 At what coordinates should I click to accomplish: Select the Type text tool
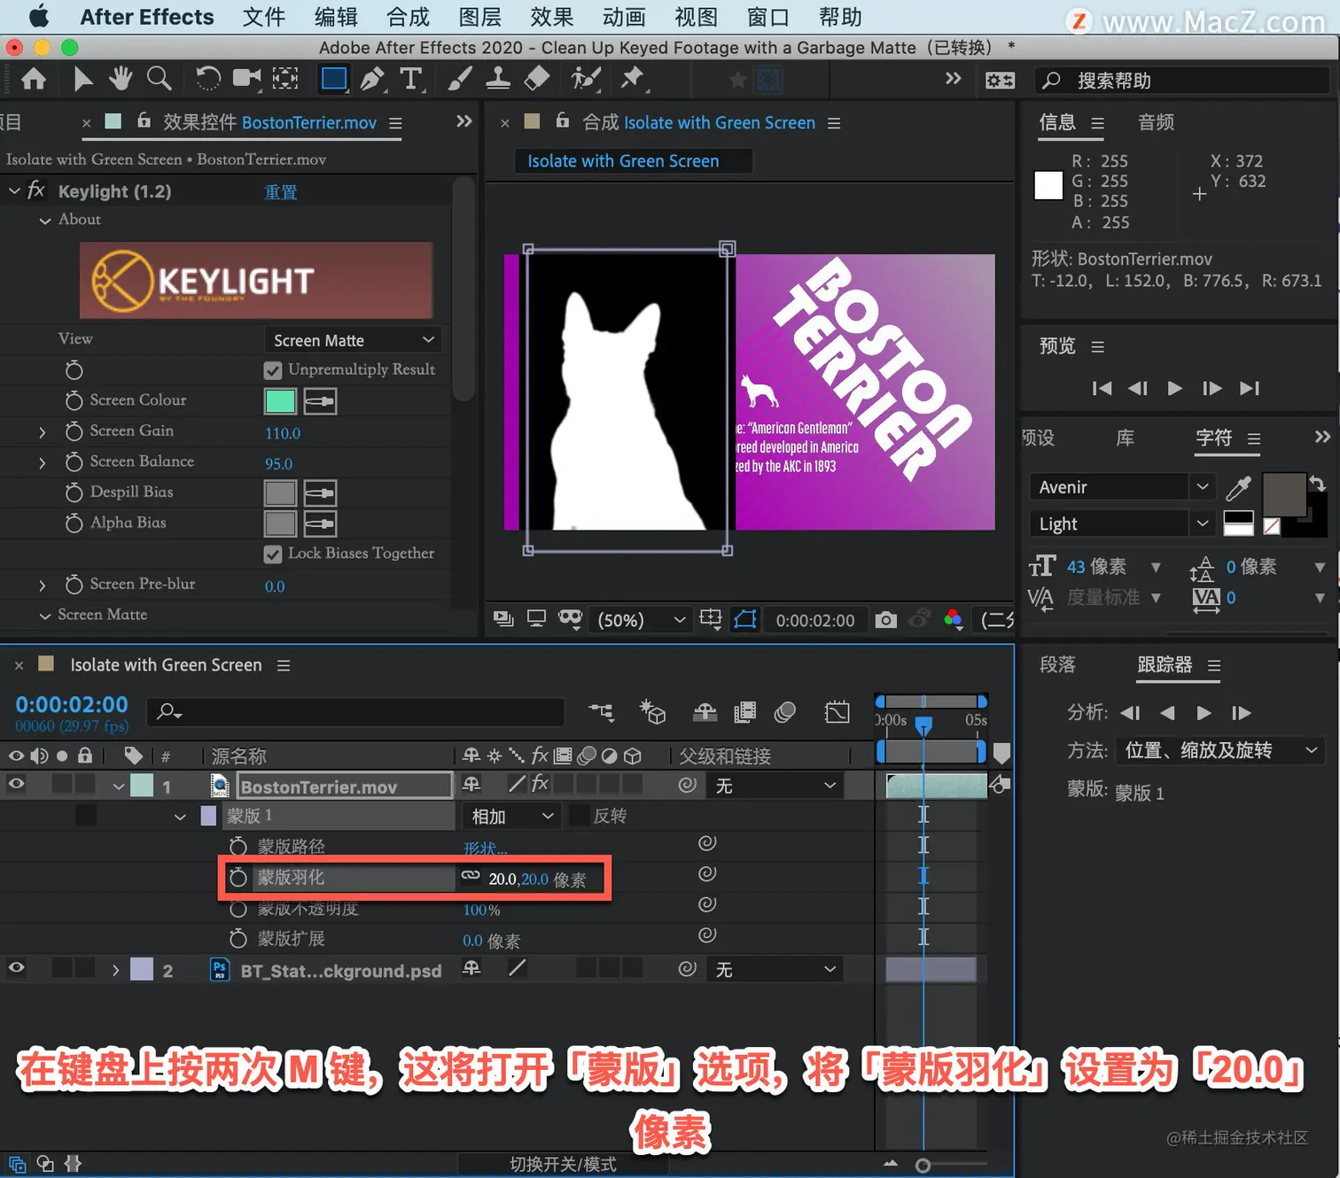click(411, 80)
